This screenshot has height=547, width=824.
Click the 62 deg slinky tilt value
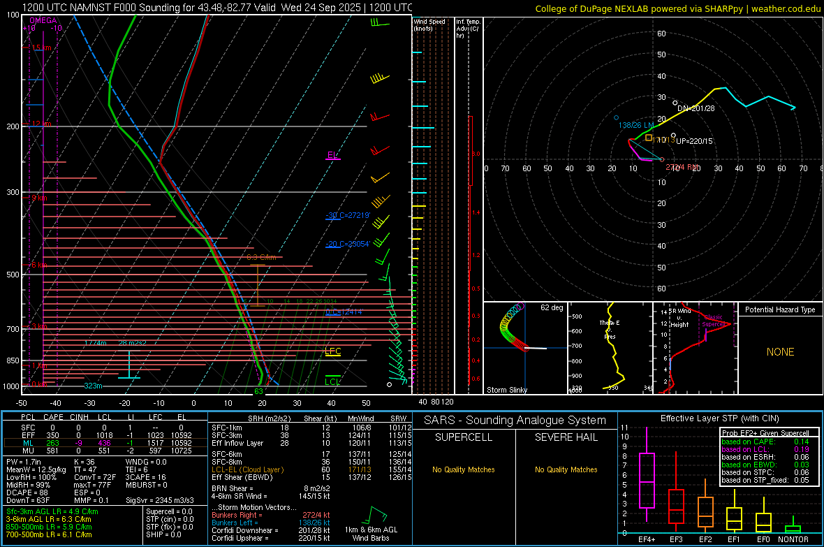[552, 307]
